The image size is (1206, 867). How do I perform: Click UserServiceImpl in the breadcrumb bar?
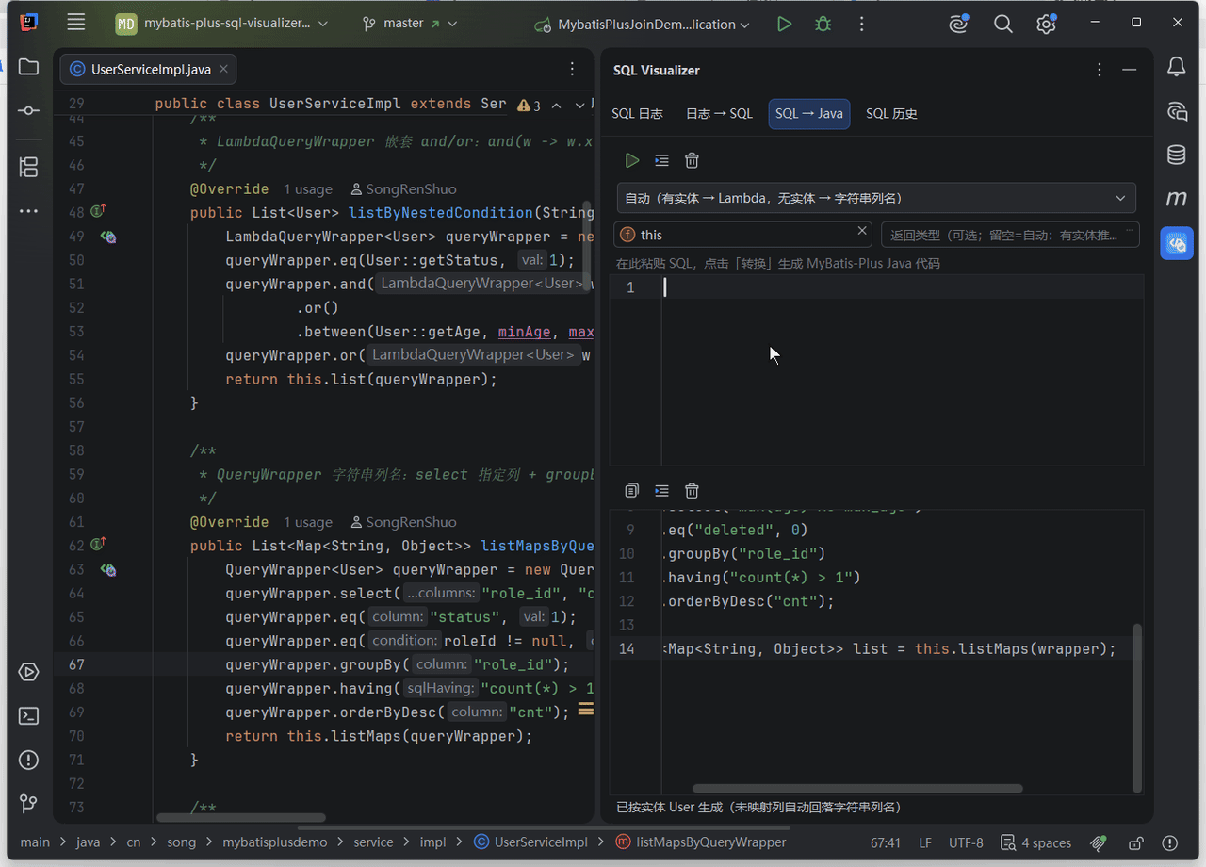point(530,842)
